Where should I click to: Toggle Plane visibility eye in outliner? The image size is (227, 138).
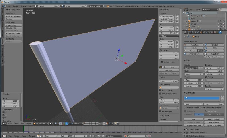tap(218, 29)
